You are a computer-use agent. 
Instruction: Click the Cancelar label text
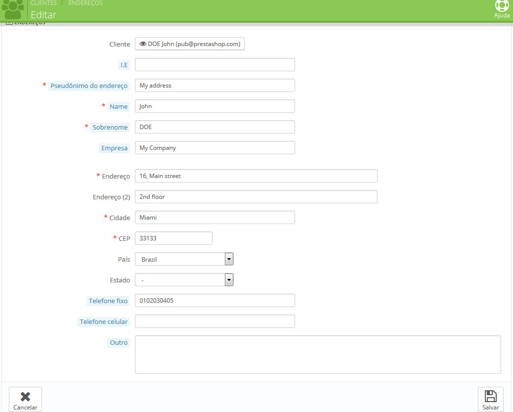pyautogui.click(x=25, y=408)
